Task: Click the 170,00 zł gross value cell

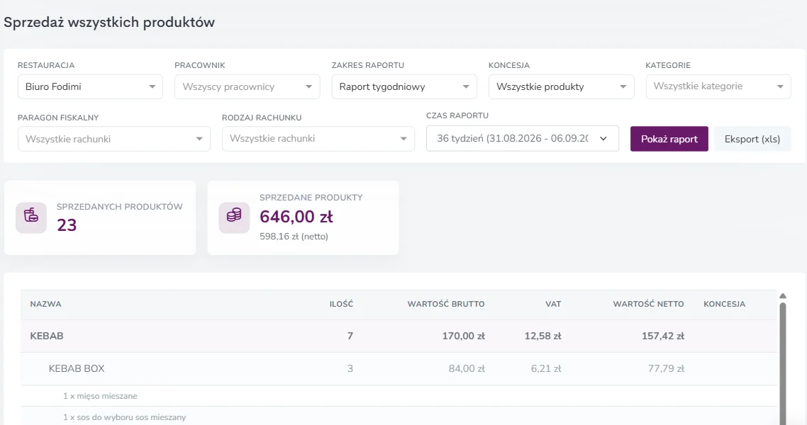Action: coord(463,336)
